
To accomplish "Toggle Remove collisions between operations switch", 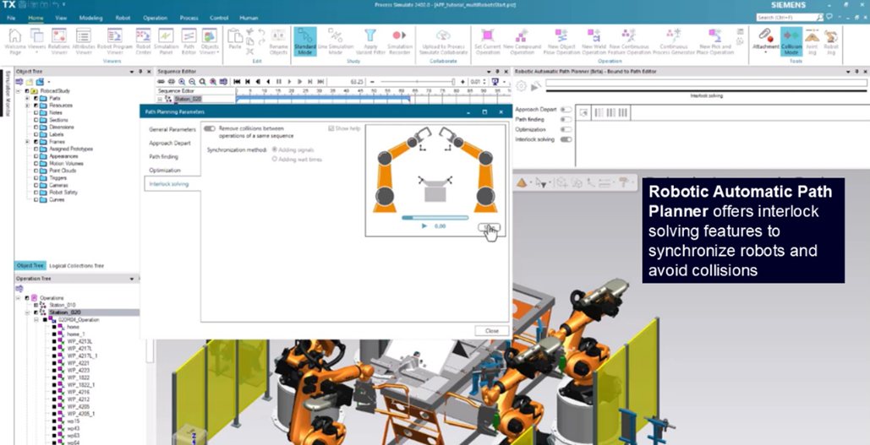I will 209,128.
